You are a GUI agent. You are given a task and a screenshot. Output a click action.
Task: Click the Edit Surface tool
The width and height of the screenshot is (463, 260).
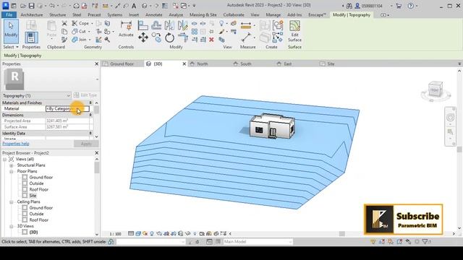[294, 31]
